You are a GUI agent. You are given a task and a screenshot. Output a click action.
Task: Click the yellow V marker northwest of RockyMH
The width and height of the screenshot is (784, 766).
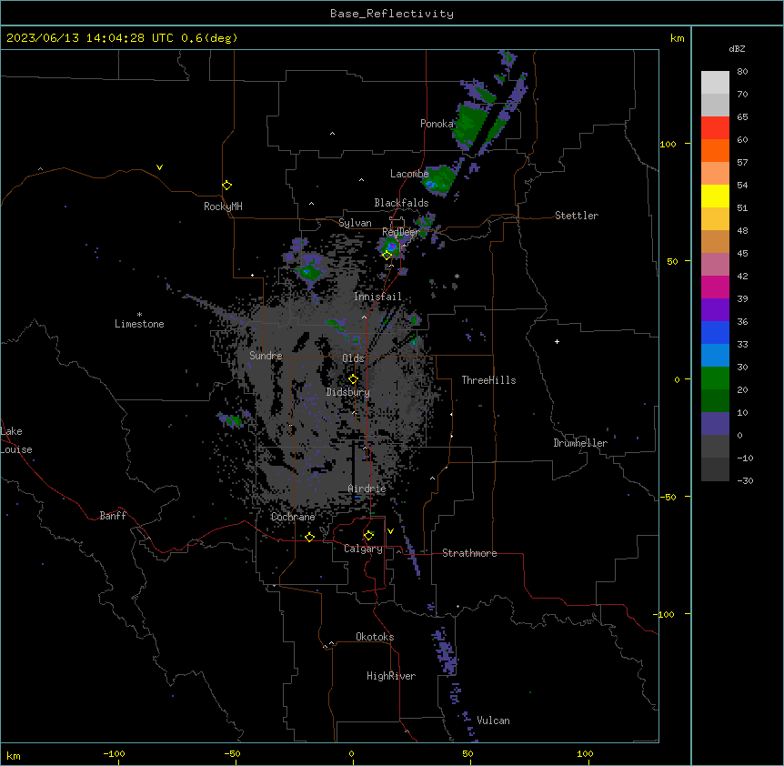pyautogui.click(x=159, y=167)
